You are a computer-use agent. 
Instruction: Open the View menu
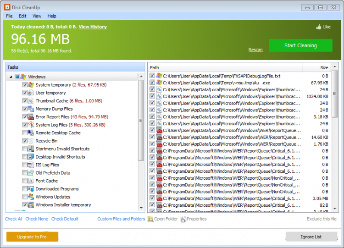pyautogui.click(x=37, y=16)
